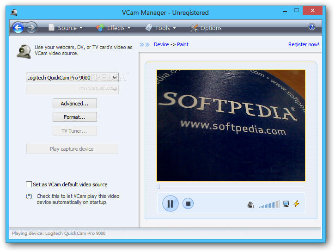
Task: Click the TV Tuner... button
Action: 75,130
